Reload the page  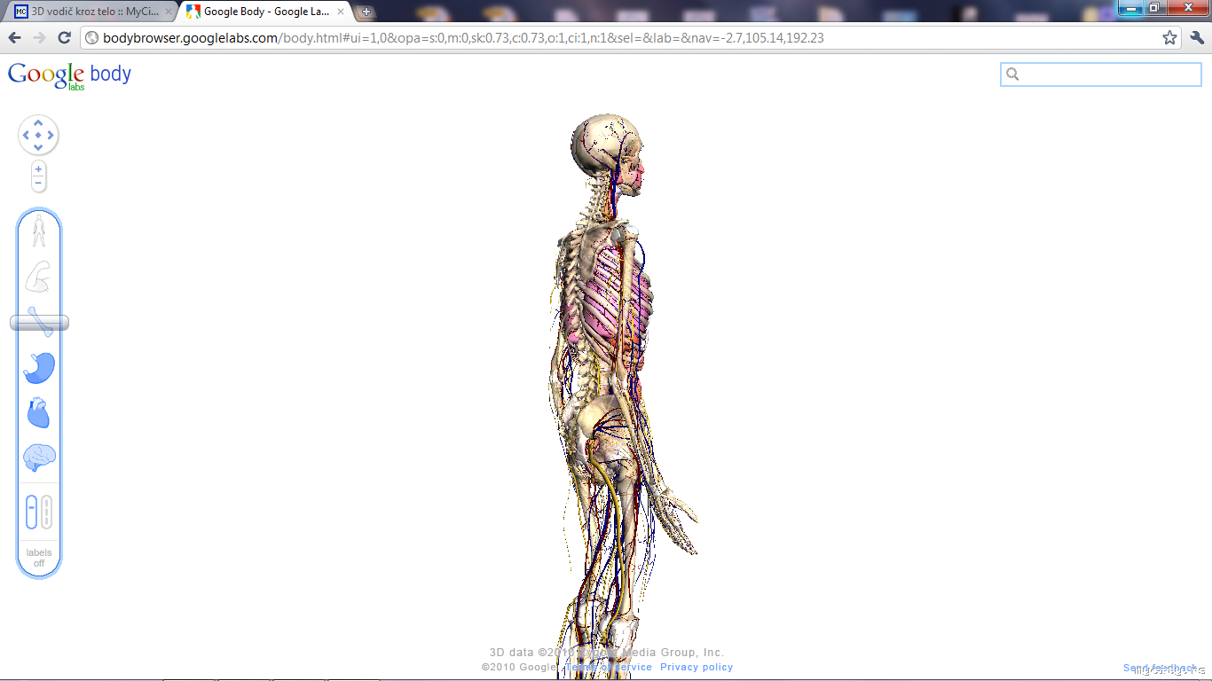pos(64,37)
